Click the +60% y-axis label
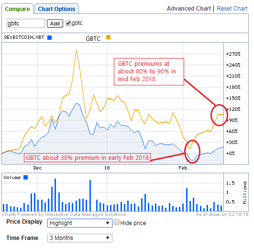The width and height of the screenshot is (254, 251). 232,131
